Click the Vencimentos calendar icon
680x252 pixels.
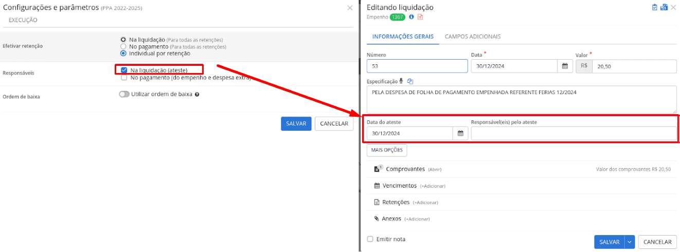pyautogui.click(x=377, y=186)
